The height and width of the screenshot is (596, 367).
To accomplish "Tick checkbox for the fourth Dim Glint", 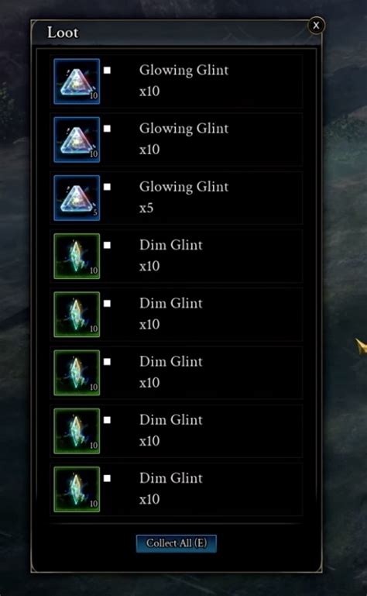I will click(107, 420).
